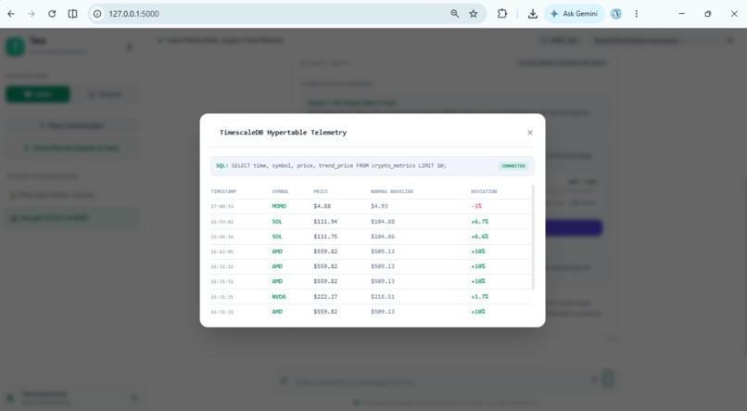This screenshot has height=411, width=747.
Task: Click the telemetry table vertical scrollbar
Action: (x=533, y=237)
